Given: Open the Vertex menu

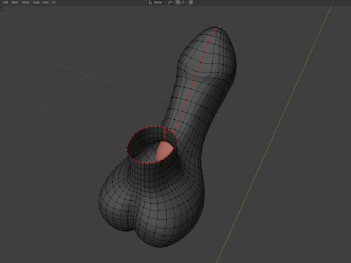Looking at the screenshot, I should click(x=26, y=2).
